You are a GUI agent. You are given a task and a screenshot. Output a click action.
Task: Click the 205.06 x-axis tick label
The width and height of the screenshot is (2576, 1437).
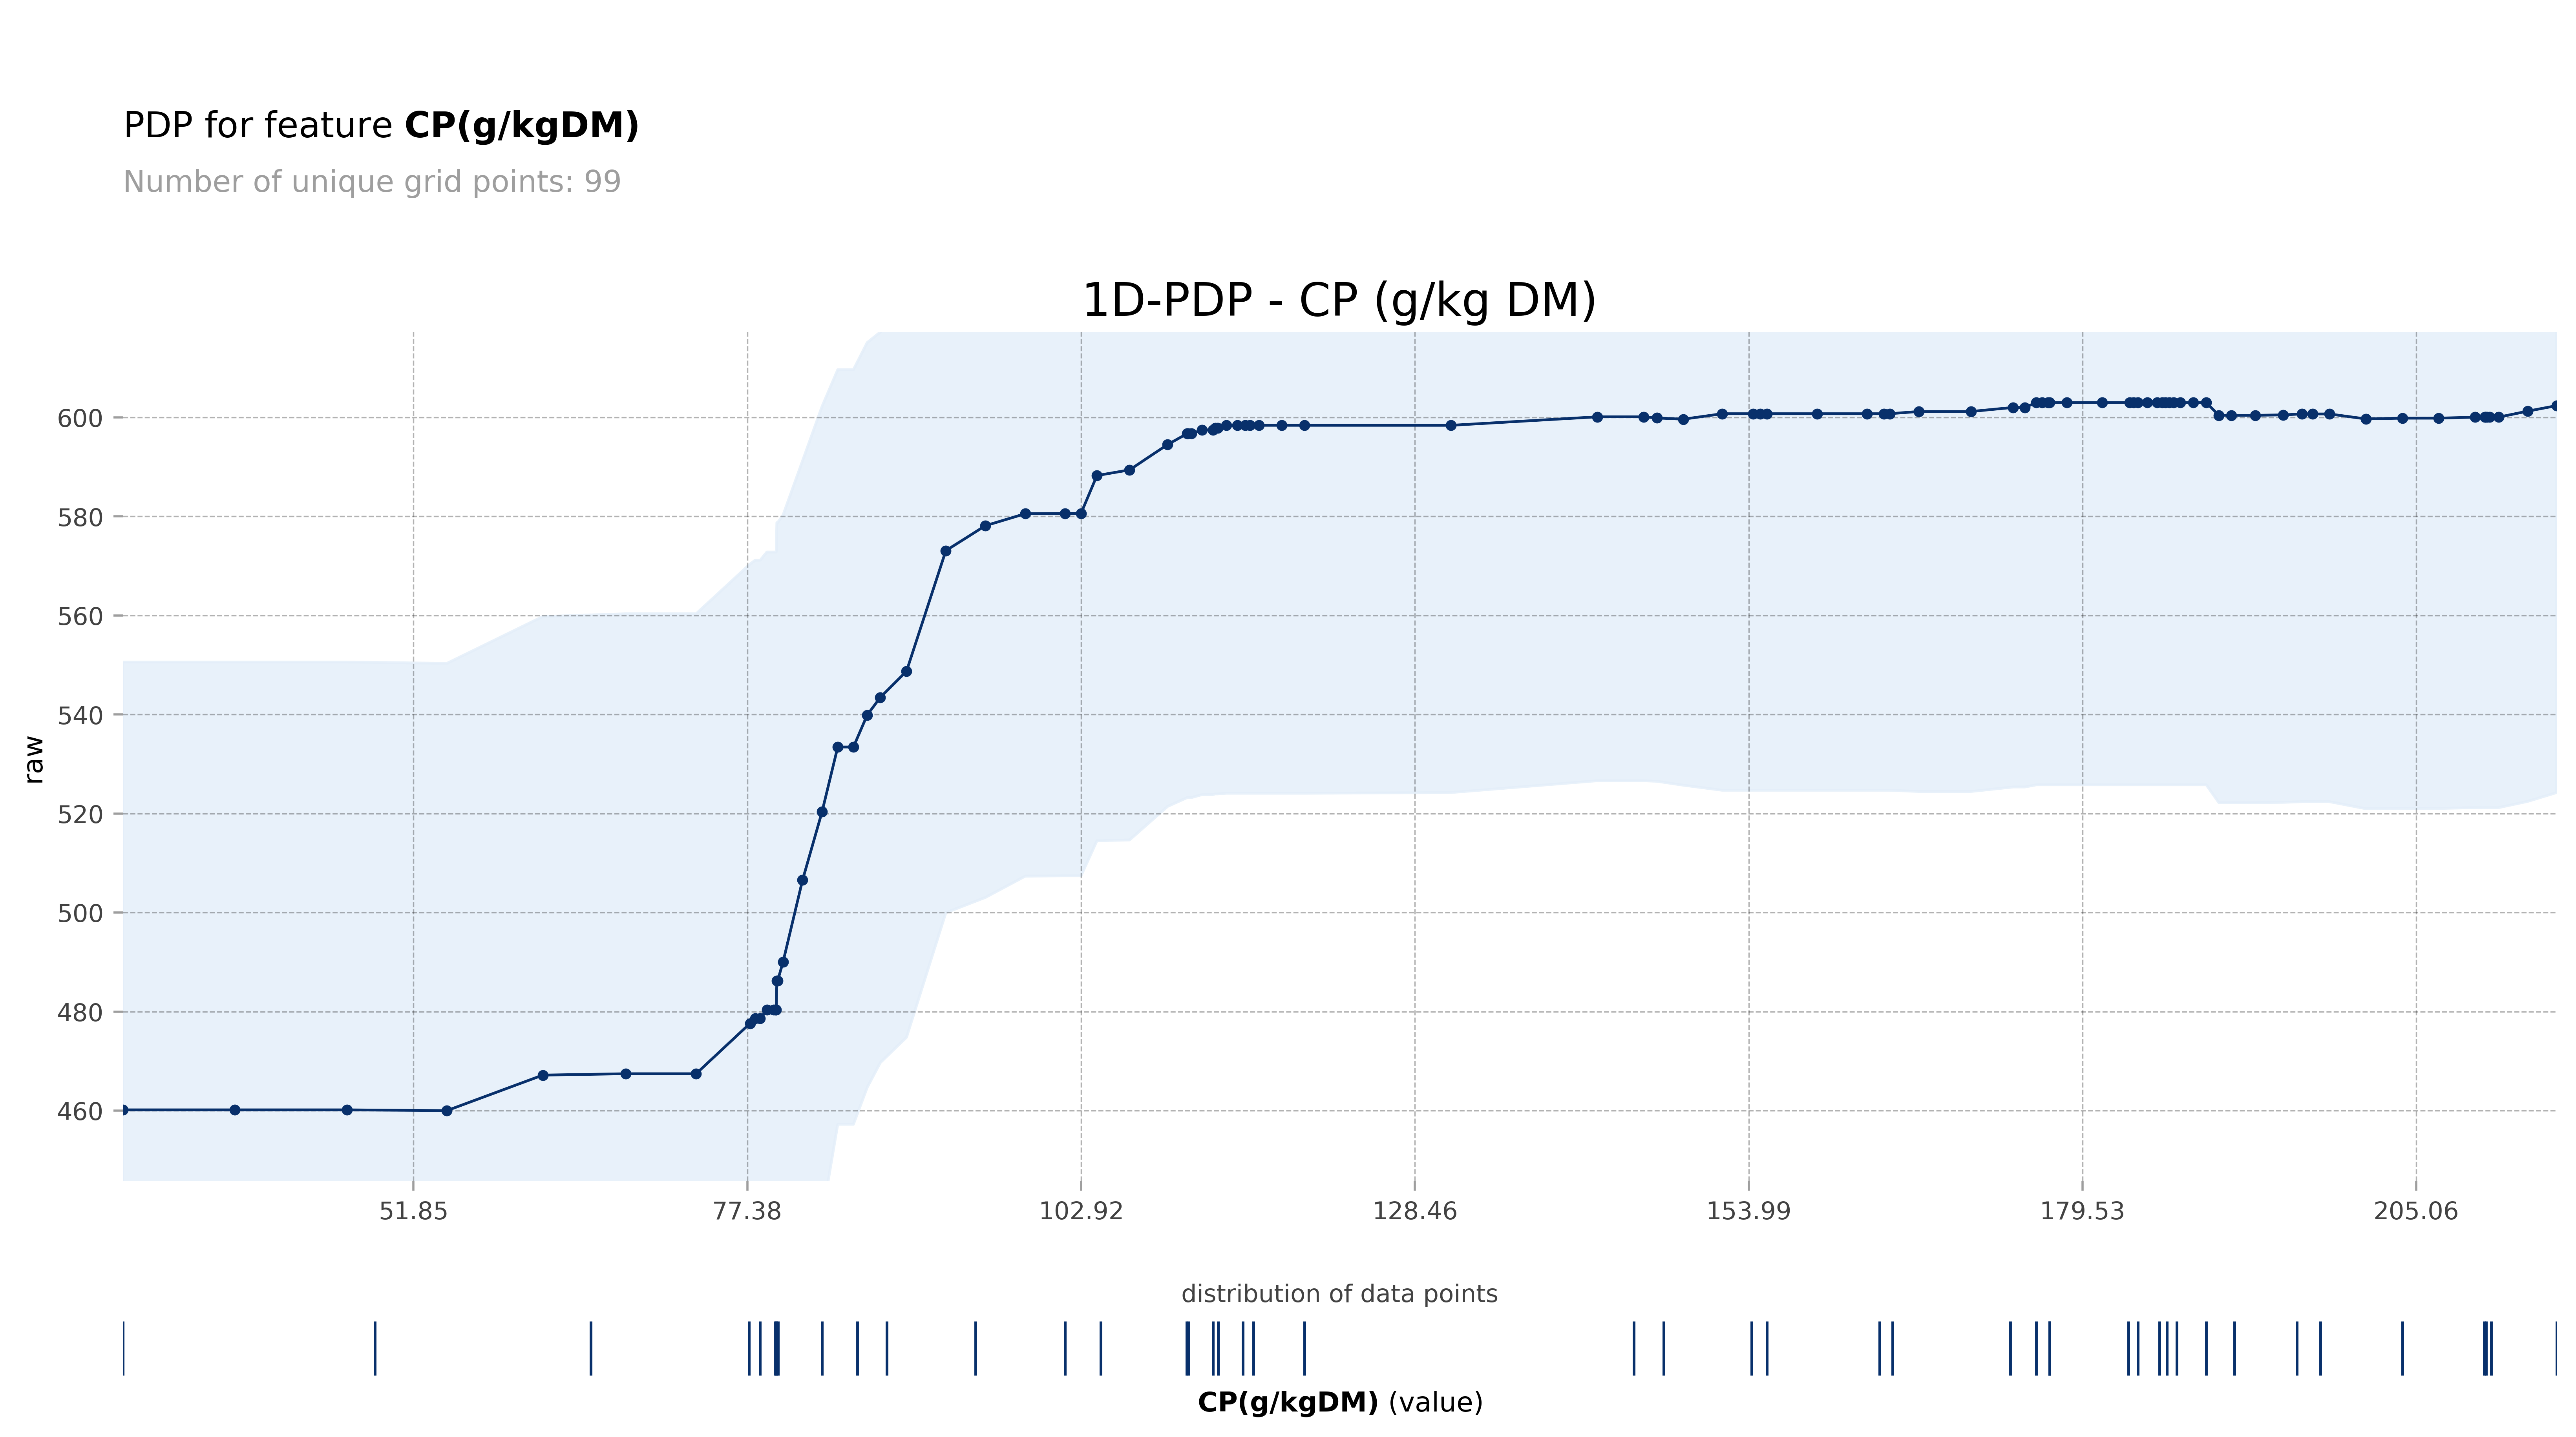[x=2416, y=1211]
